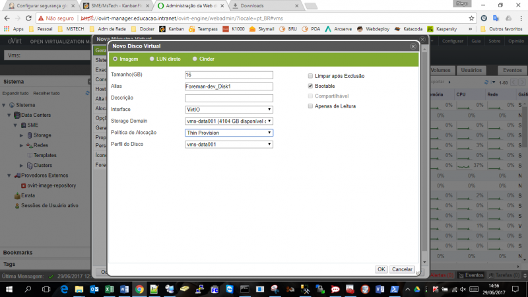Screen dimensions: 528x297
Task: Tick the Apenas de Leitura checkbox
Action: point(310,106)
